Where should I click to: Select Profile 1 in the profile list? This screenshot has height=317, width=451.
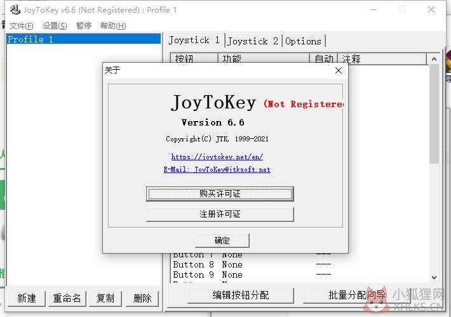tap(83, 39)
